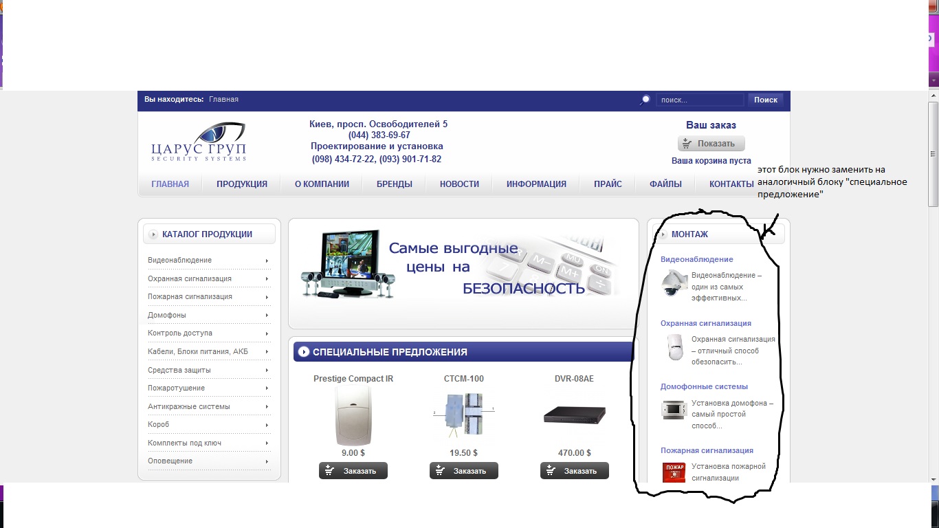Expand the Охранная сигнализация catalog arrow
This screenshot has height=528, width=939.
[267, 279]
